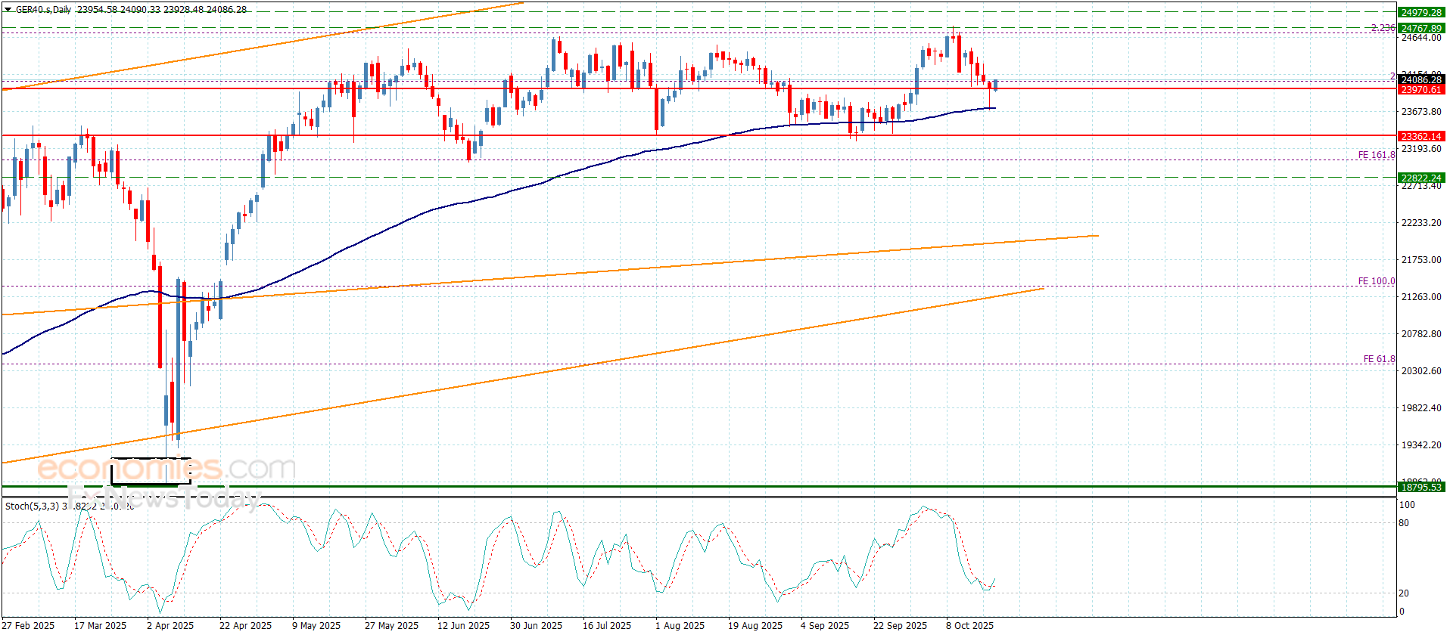Click the FE 61.8 Fibonacci label
The width and height of the screenshot is (1450, 635).
1379,359
